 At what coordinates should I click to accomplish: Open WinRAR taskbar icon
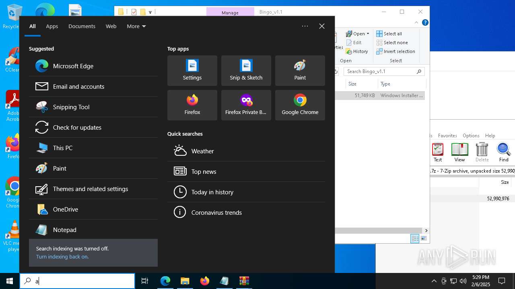(x=244, y=281)
